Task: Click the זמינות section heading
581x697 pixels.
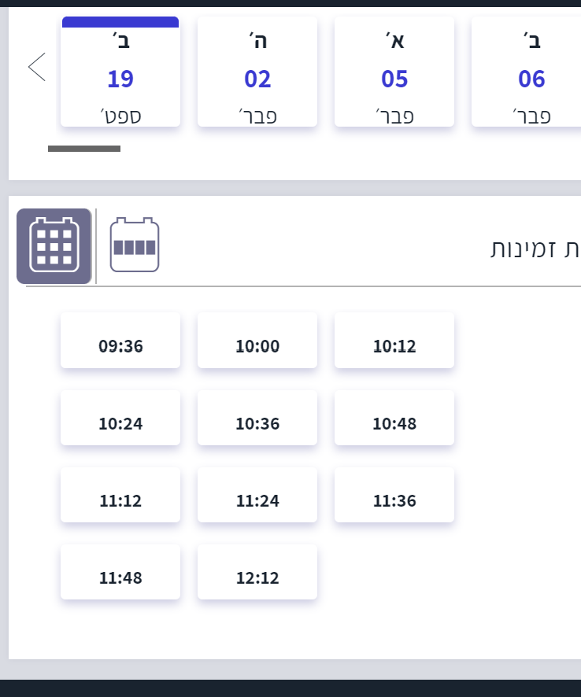Action: (535, 249)
